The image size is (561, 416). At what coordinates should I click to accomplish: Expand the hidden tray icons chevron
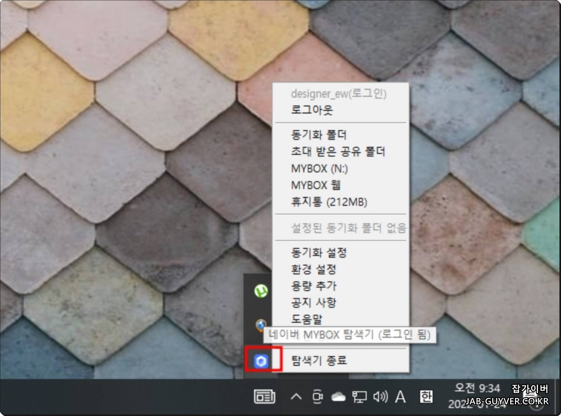coord(296,397)
